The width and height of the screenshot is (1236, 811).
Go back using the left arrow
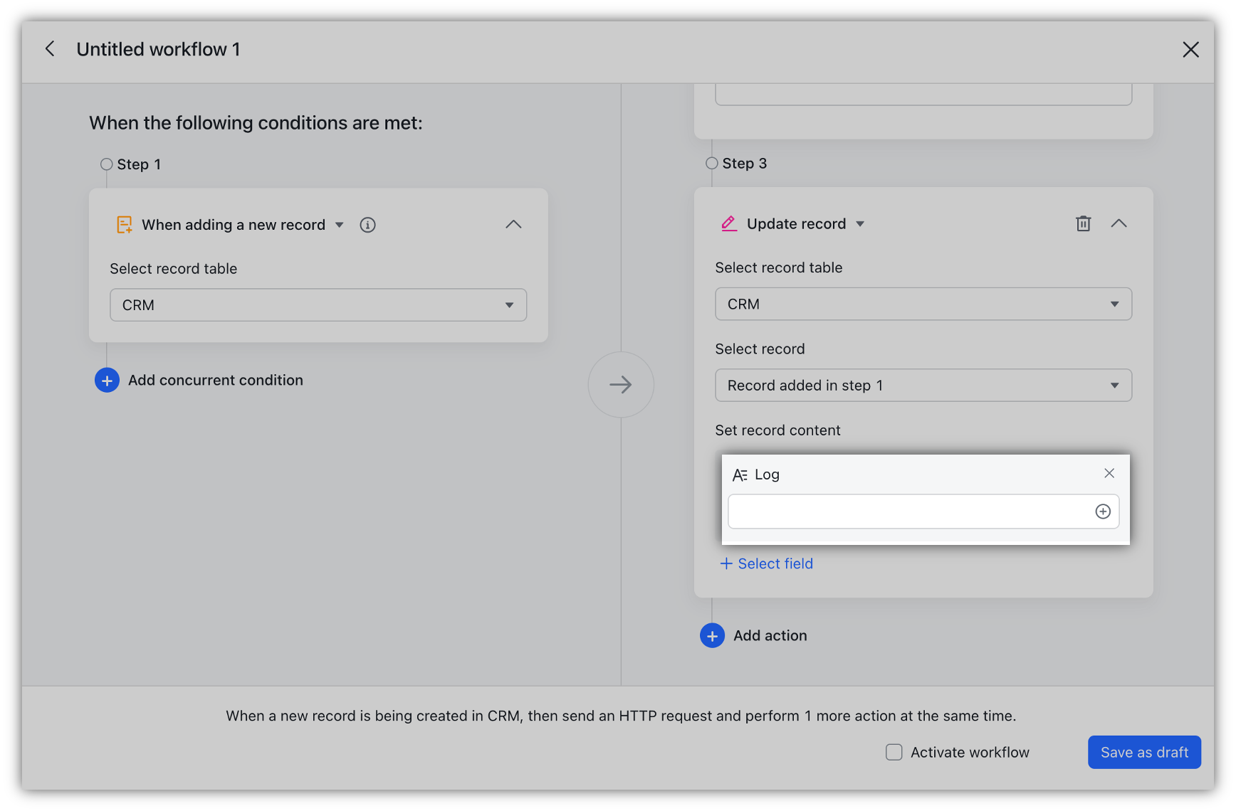pyautogui.click(x=50, y=49)
